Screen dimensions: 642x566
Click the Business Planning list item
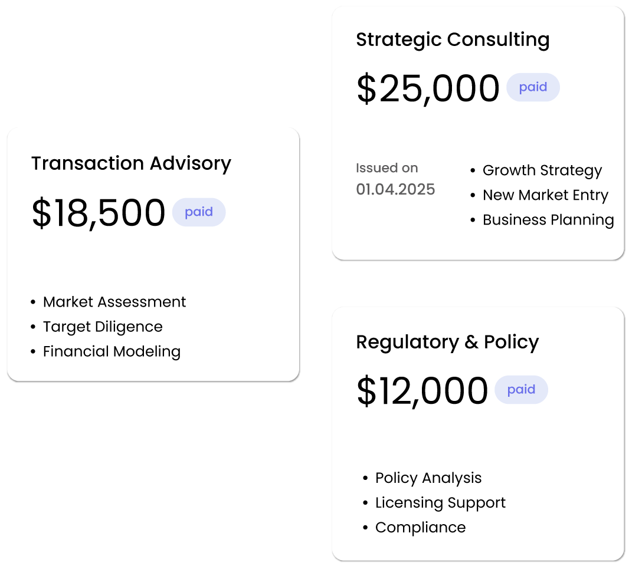coord(548,220)
